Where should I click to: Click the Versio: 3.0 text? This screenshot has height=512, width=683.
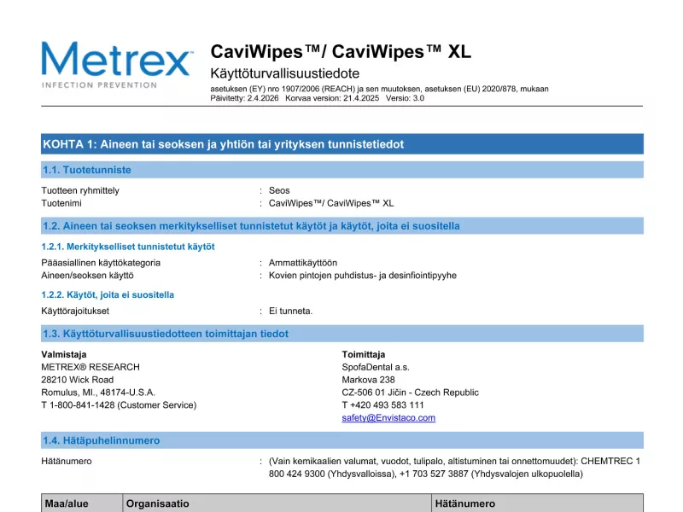(x=405, y=98)
